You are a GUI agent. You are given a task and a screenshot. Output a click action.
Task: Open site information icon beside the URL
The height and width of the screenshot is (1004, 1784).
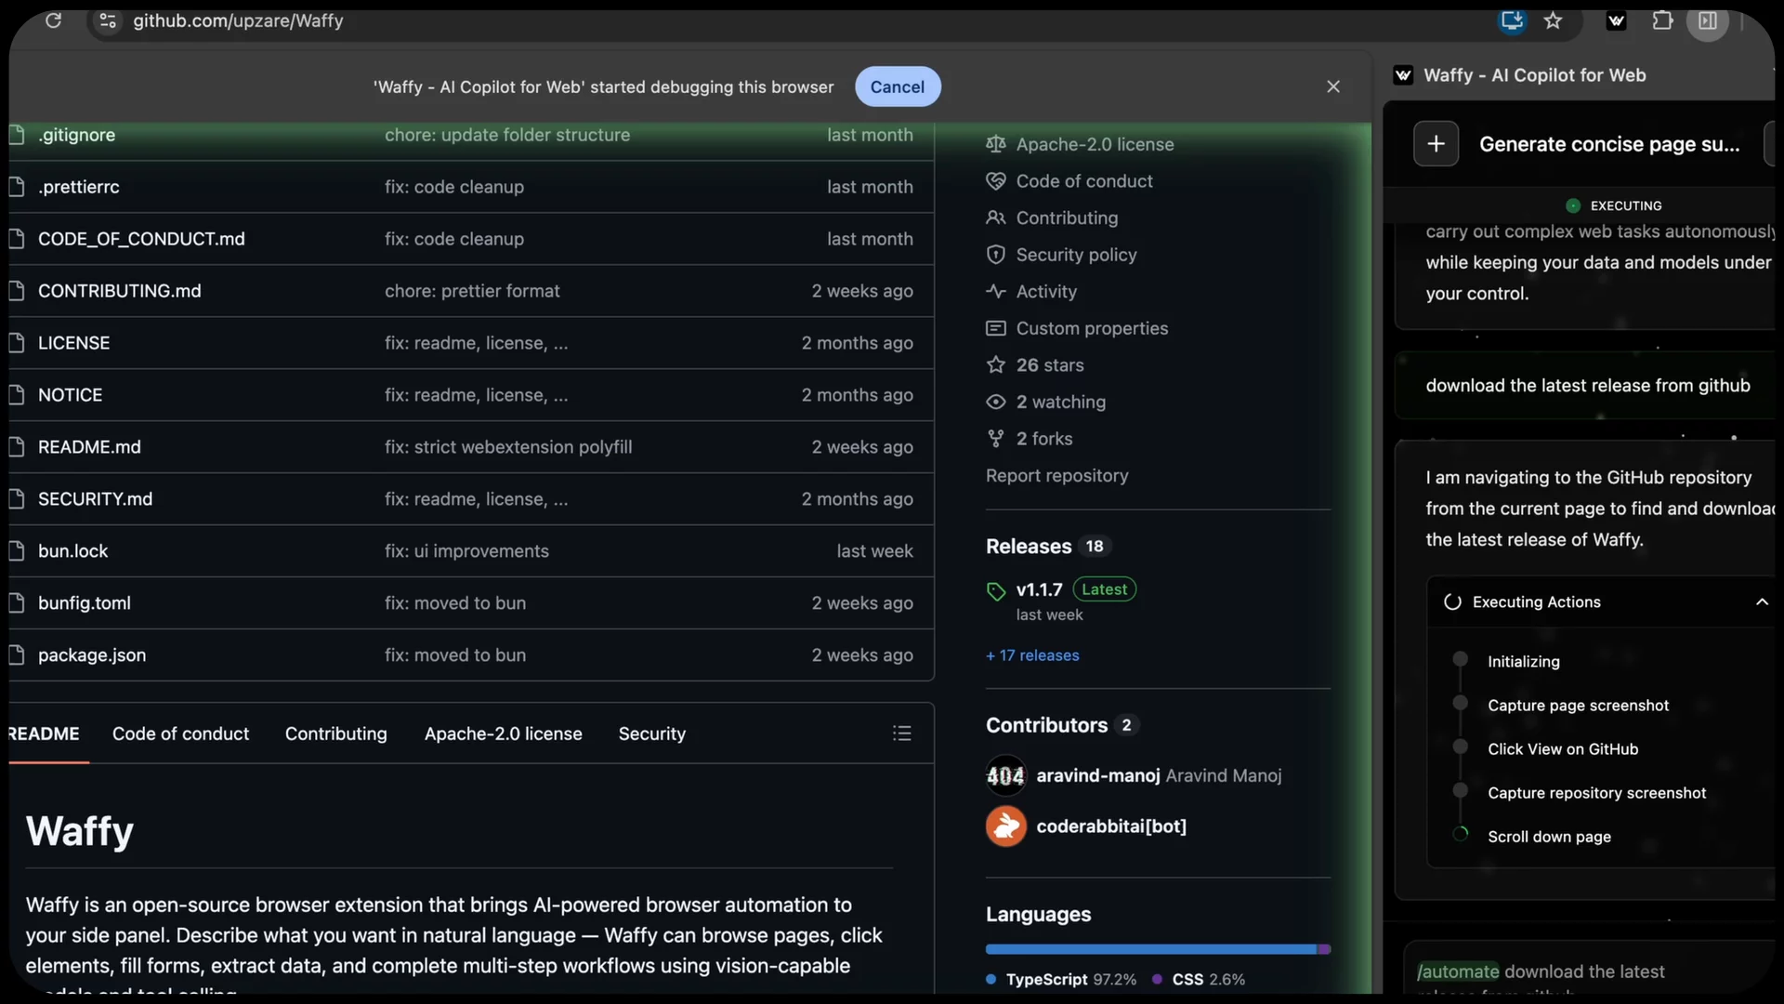click(x=108, y=20)
